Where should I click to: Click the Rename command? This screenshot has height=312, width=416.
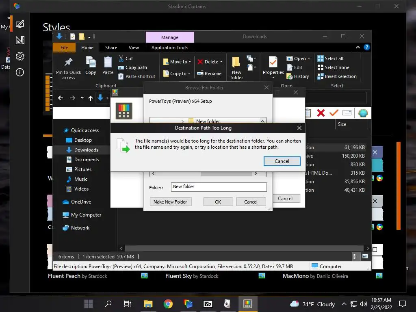[209, 74]
